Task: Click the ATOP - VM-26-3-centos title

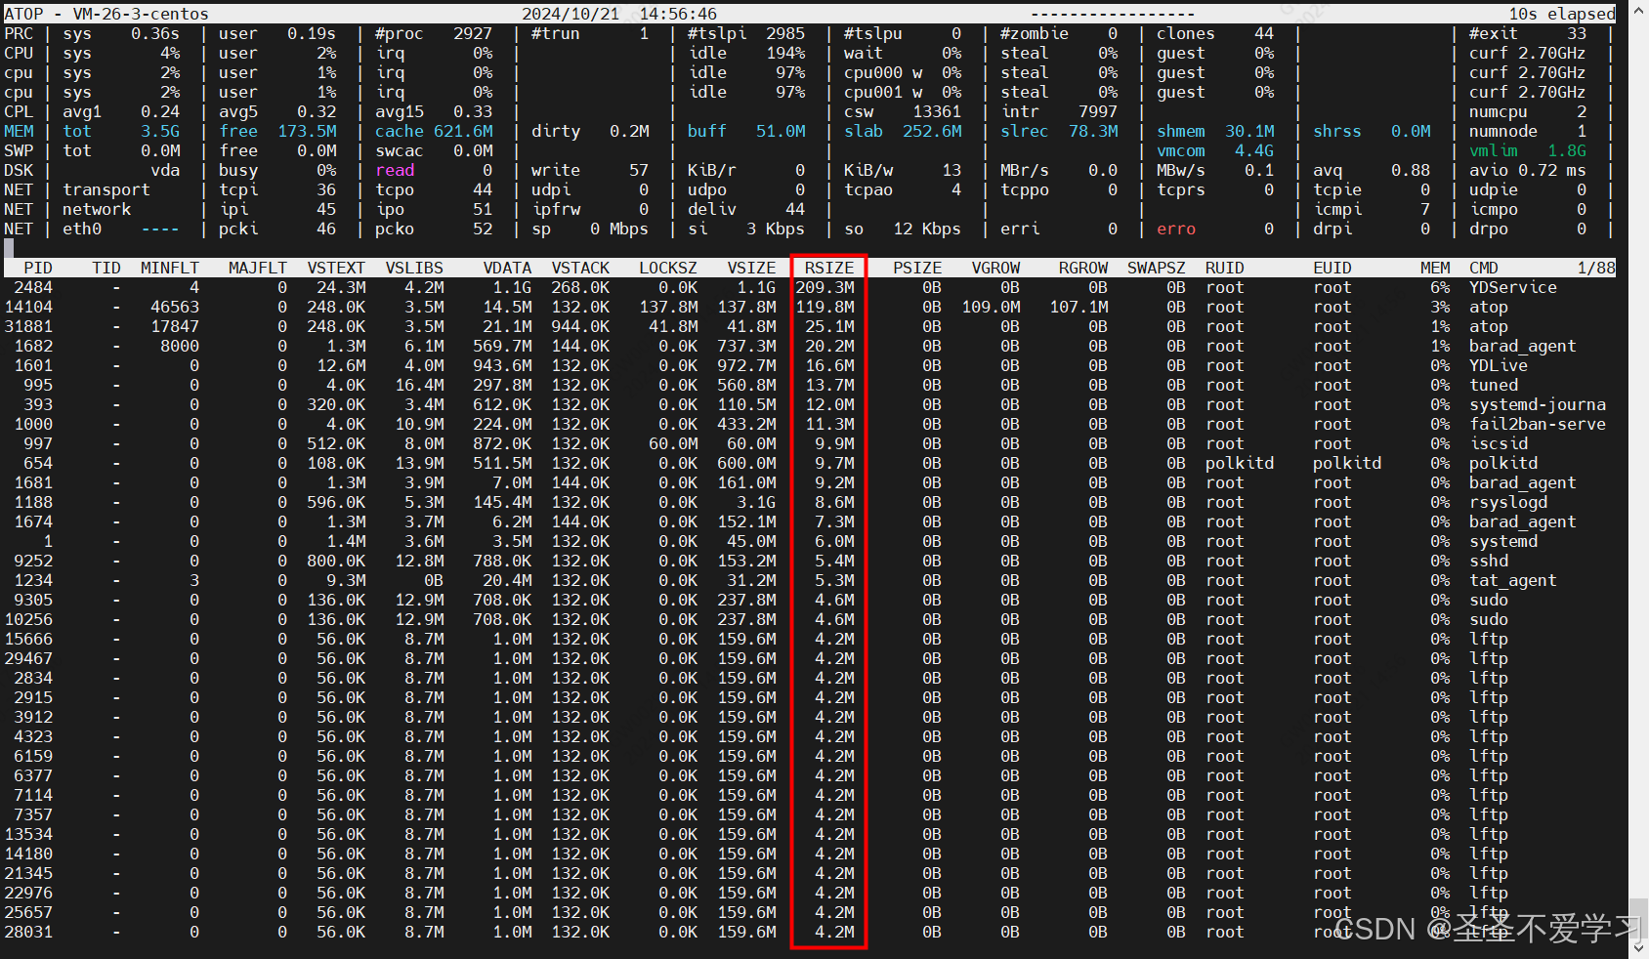Action: [106, 14]
